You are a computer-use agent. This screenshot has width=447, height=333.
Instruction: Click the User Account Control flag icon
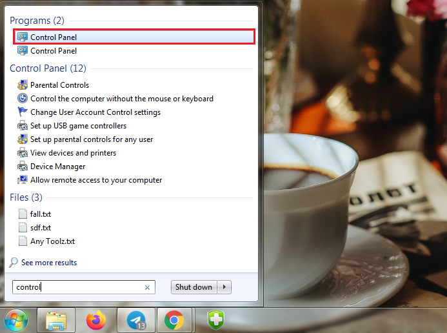tap(23, 112)
